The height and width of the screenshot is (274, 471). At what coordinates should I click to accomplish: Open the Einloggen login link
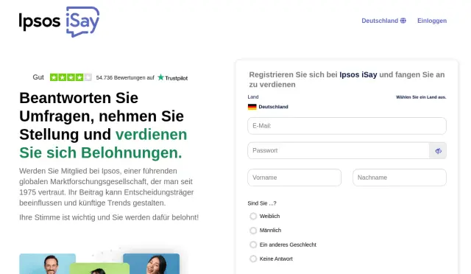pos(432,21)
